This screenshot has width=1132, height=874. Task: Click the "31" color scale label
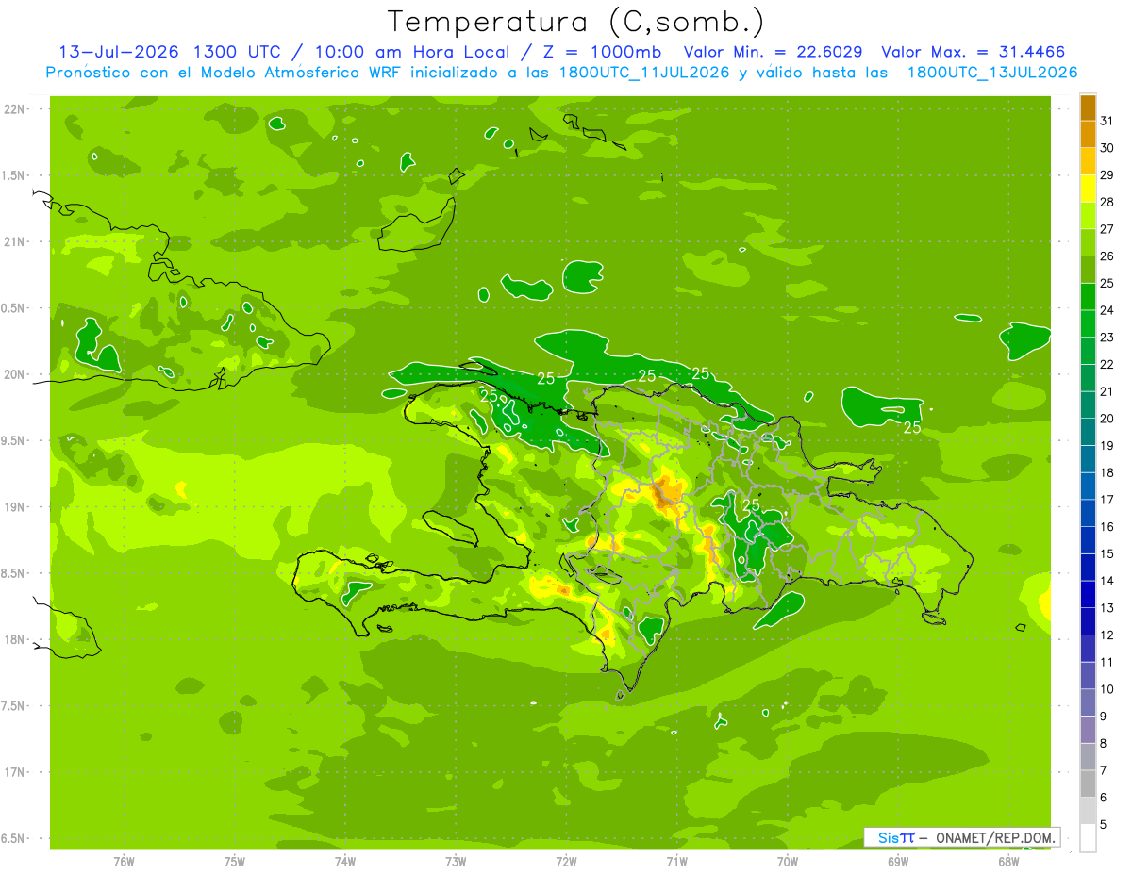pyautogui.click(x=1107, y=121)
